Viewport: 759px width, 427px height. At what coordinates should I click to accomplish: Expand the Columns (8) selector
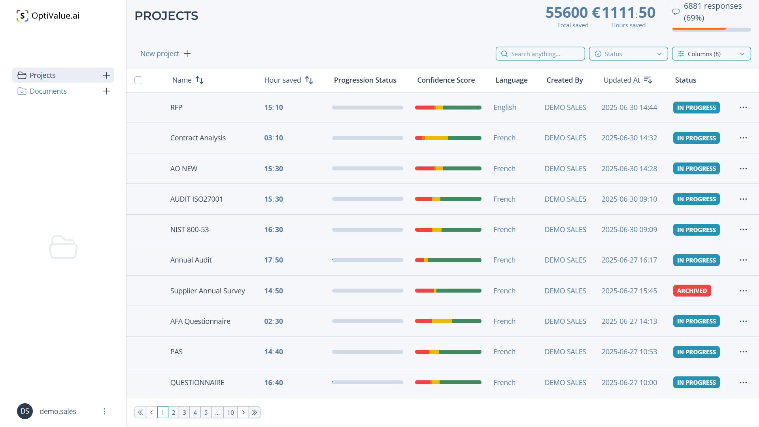tap(711, 54)
